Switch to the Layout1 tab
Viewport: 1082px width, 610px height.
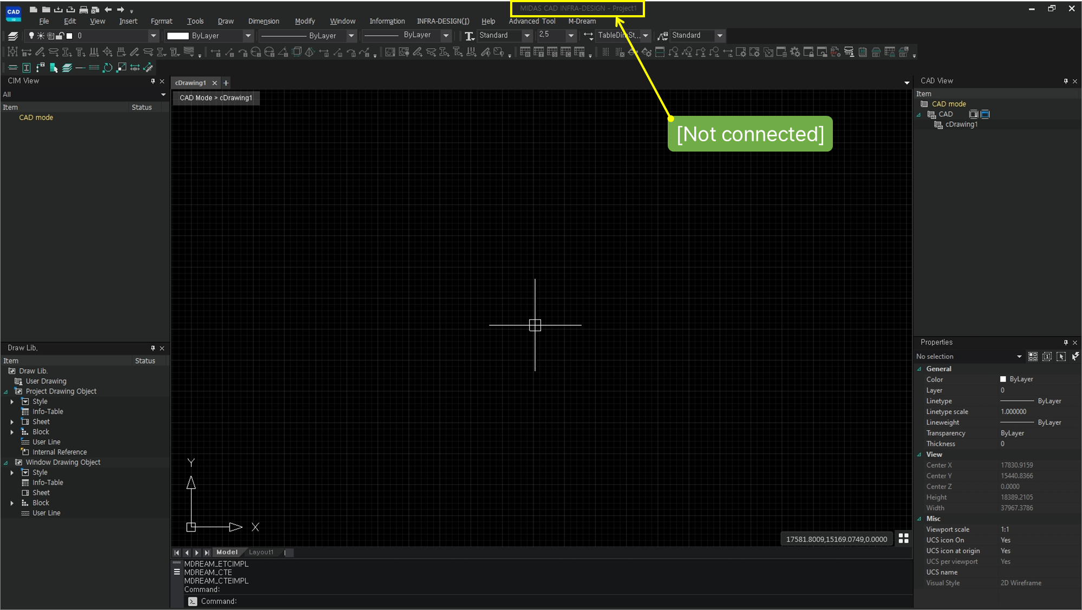tap(261, 552)
